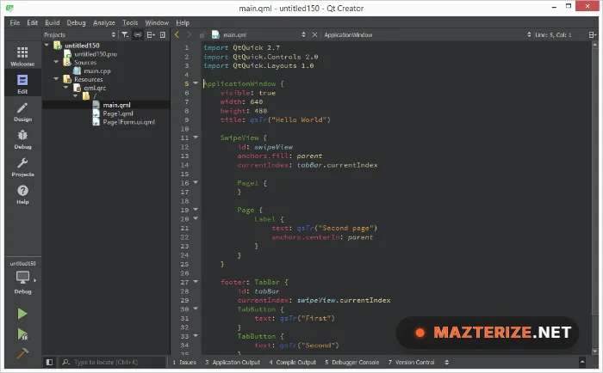
Task: Collapse the slash prefix folder node
Action: coord(75,95)
